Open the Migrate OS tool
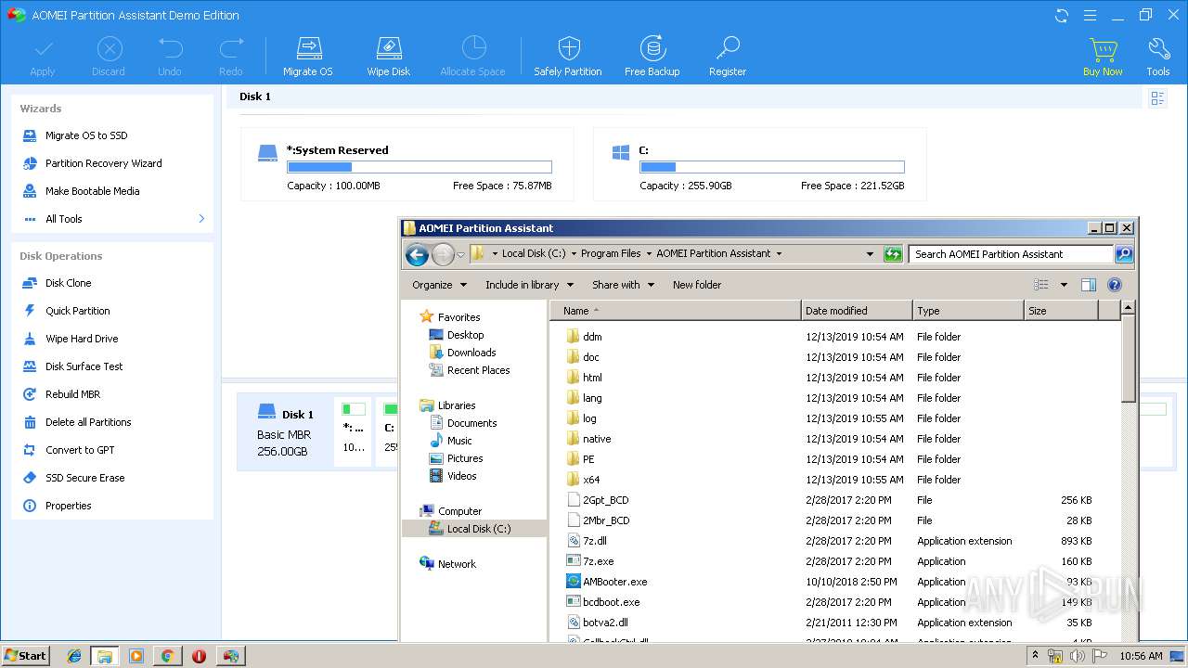Image resolution: width=1188 pixels, height=668 pixels. (x=307, y=57)
